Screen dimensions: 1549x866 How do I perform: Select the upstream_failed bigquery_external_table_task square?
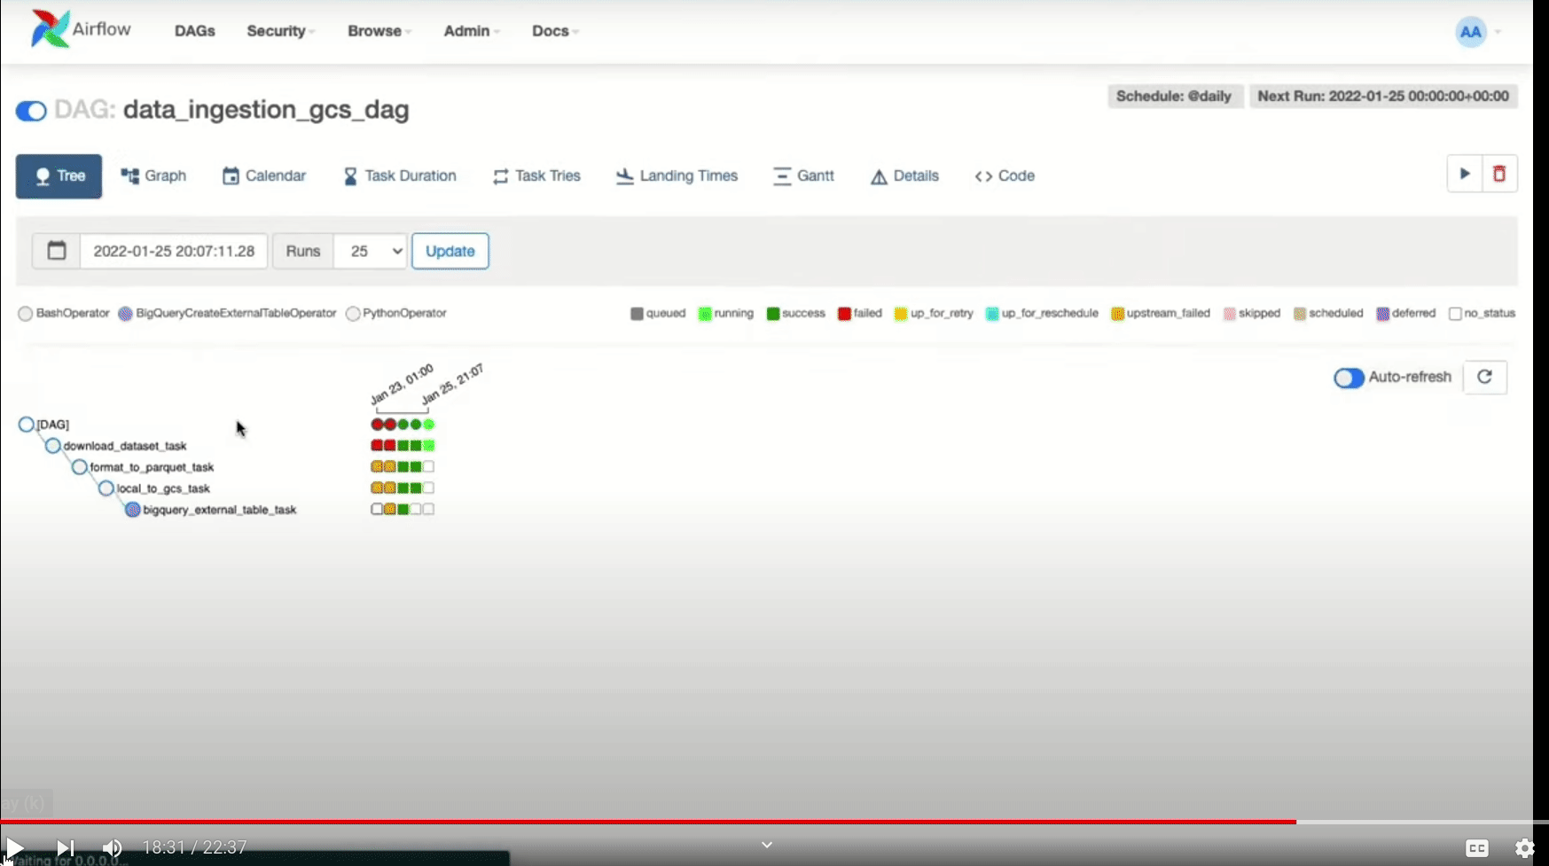(390, 510)
